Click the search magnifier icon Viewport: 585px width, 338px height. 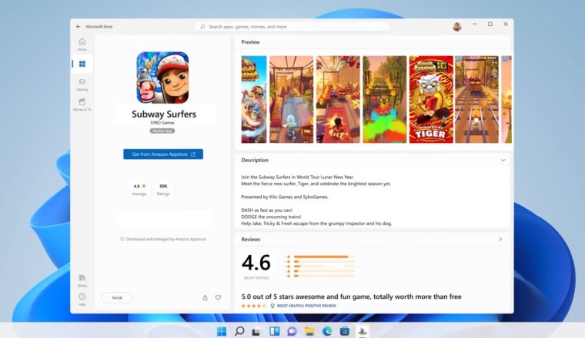point(202,27)
